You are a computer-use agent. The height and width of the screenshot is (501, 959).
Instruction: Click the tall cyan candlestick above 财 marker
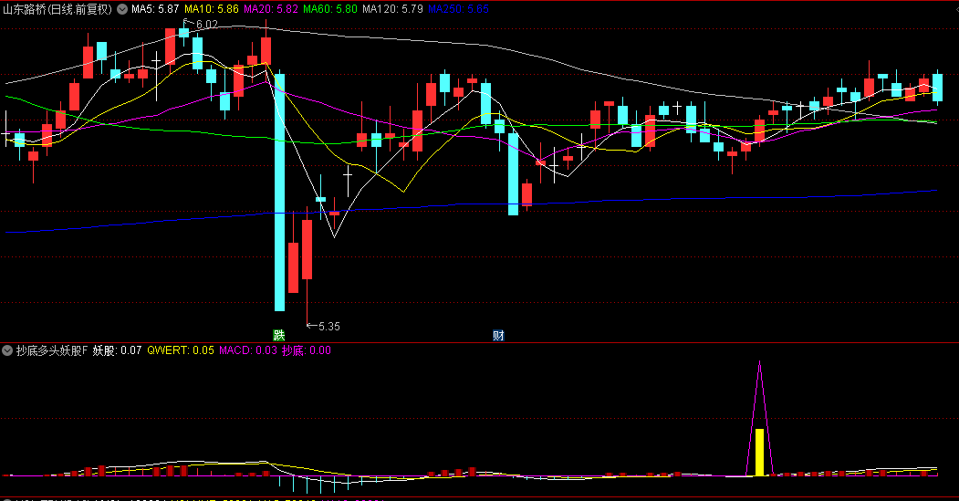tap(513, 173)
